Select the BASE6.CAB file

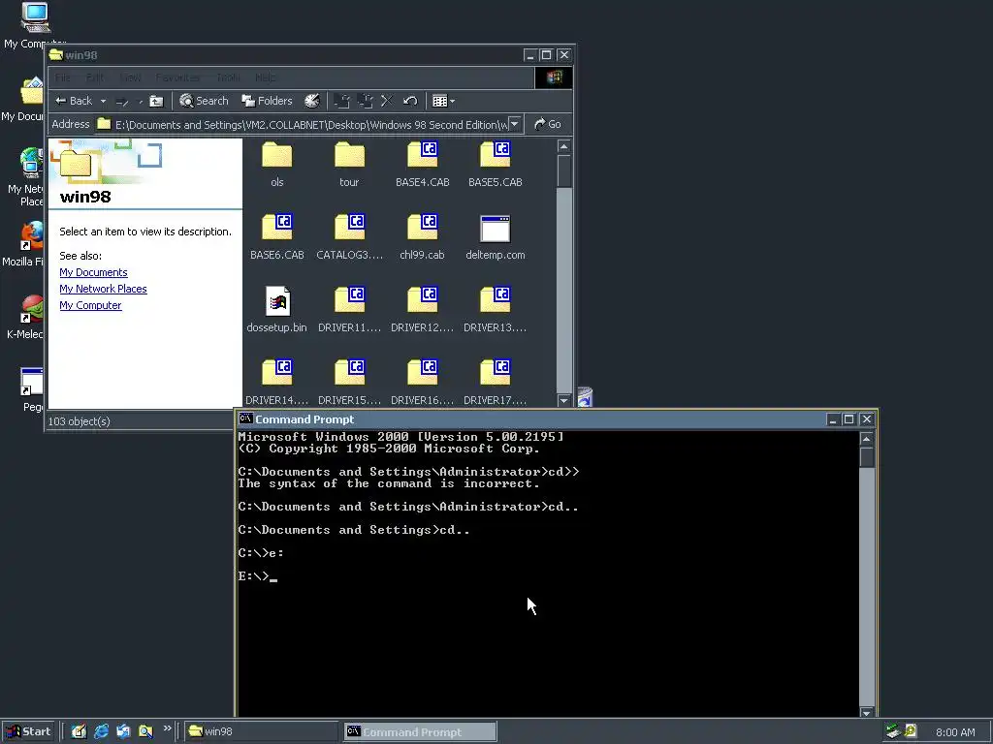point(276,236)
